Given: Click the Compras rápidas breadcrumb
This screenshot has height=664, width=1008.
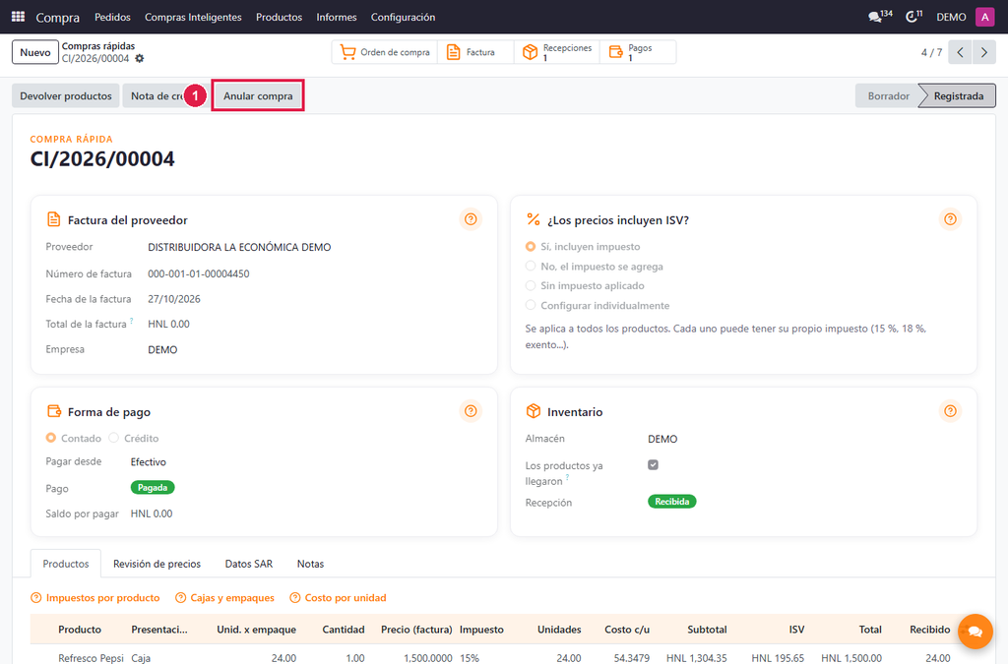Looking at the screenshot, I should click(98, 46).
